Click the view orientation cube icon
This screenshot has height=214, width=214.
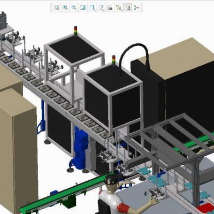click(x=91, y=7)
